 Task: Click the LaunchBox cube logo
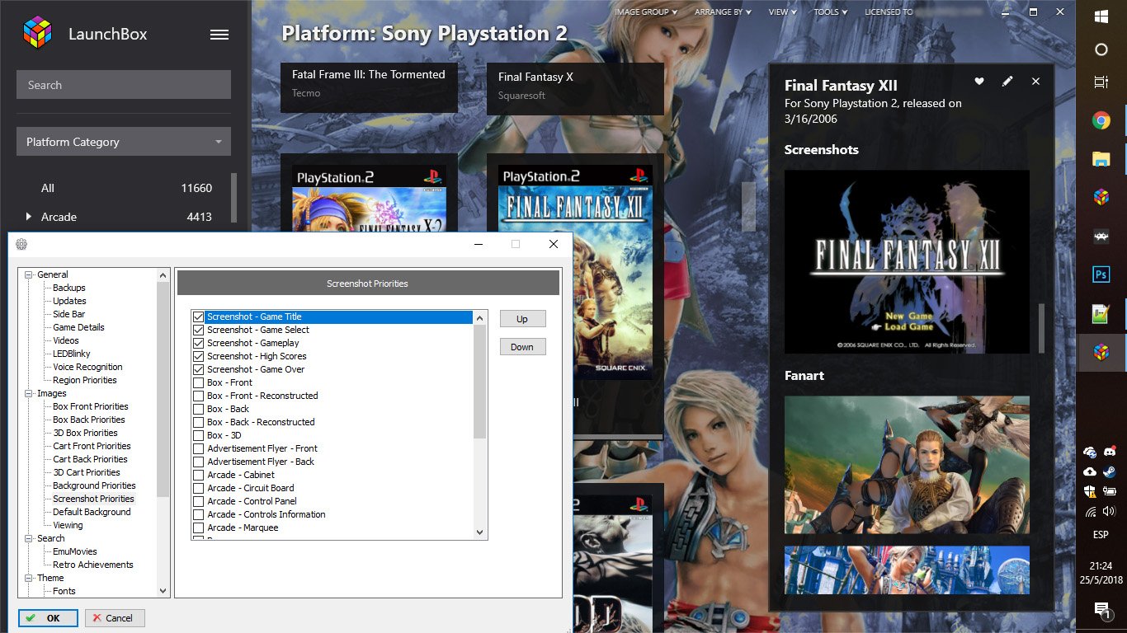coord(37,33)
